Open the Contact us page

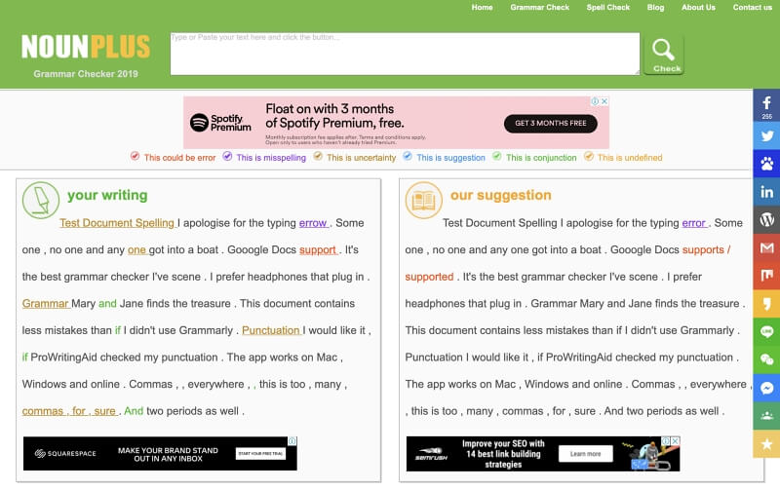coord(752,8)
